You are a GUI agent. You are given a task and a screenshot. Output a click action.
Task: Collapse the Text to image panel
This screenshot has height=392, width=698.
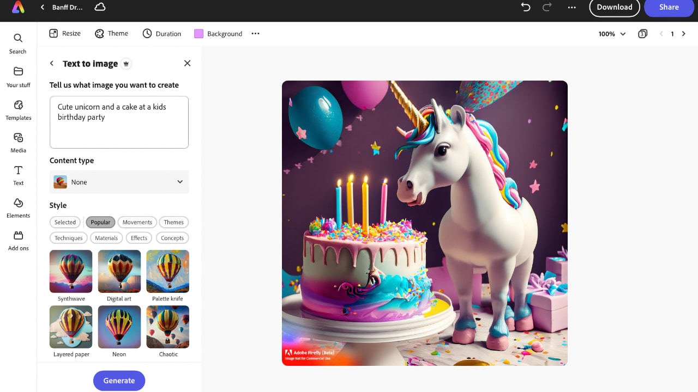click(51, 63)
